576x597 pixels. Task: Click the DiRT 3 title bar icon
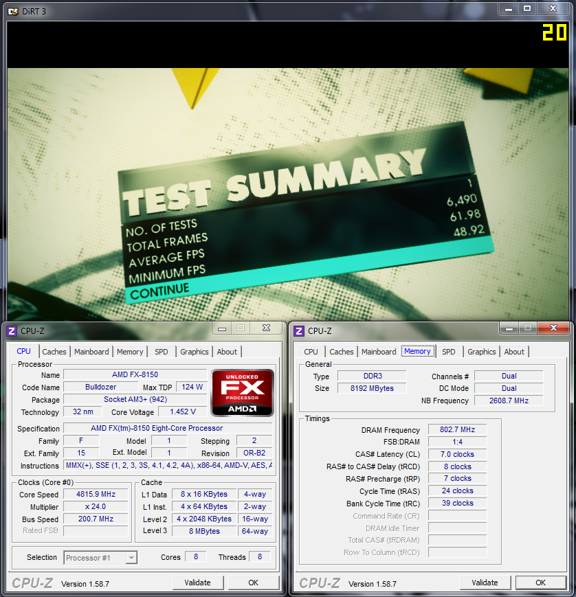pyautogui.click(x=12, y=10)
